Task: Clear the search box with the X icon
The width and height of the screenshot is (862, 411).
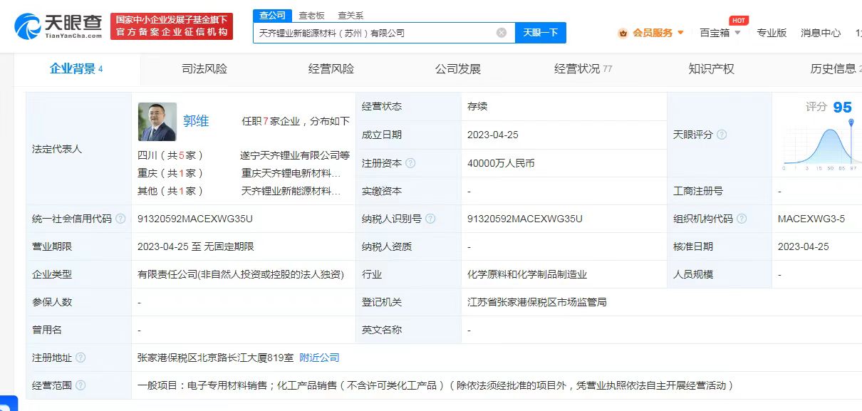Action: (502, 33)
